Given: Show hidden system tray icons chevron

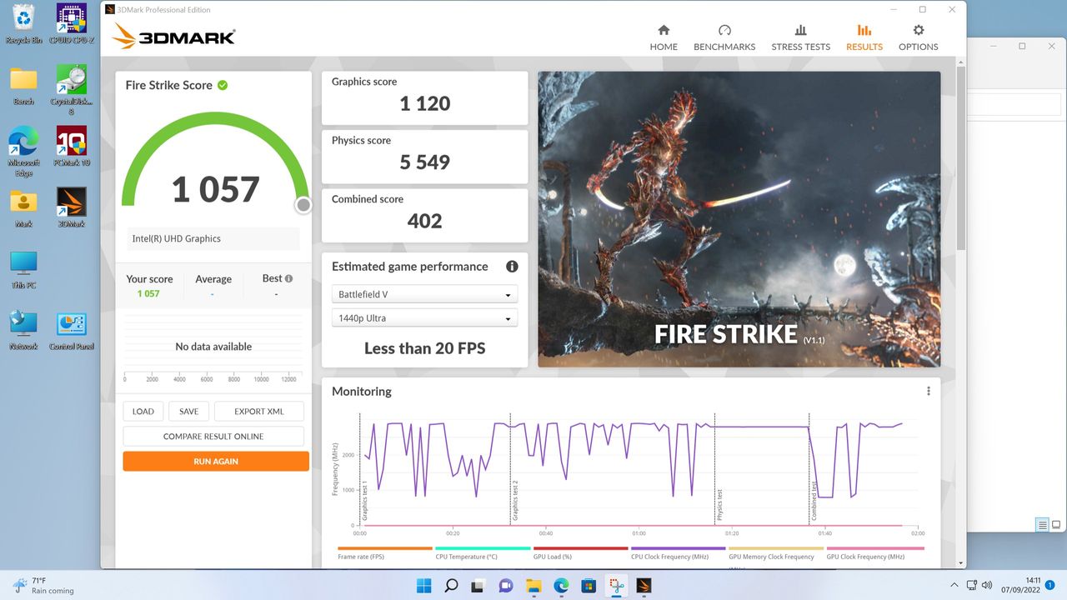Looking at the screenshot, I should (954, 585).
